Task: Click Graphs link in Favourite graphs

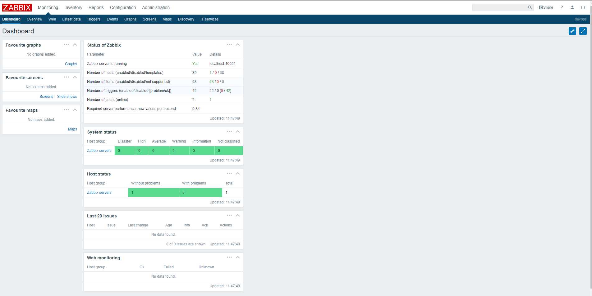Action: [x=71, y=64]
